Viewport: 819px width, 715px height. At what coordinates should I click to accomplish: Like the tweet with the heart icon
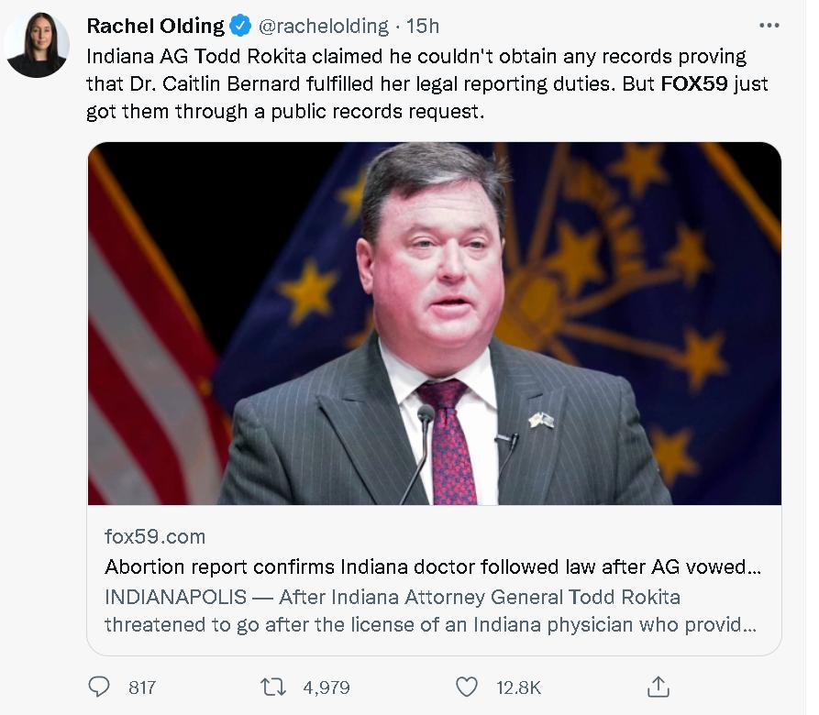coord(467,687)
